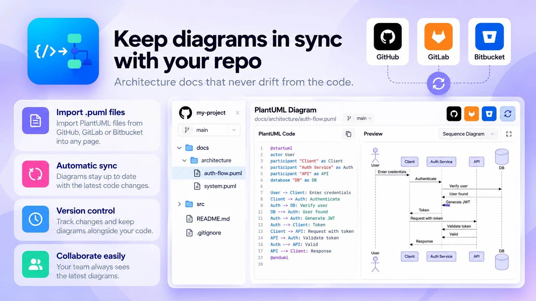Viewport: 536px width, 301px height.
Task: Select the auth-flow.puml file
Action: click(209, 173)
